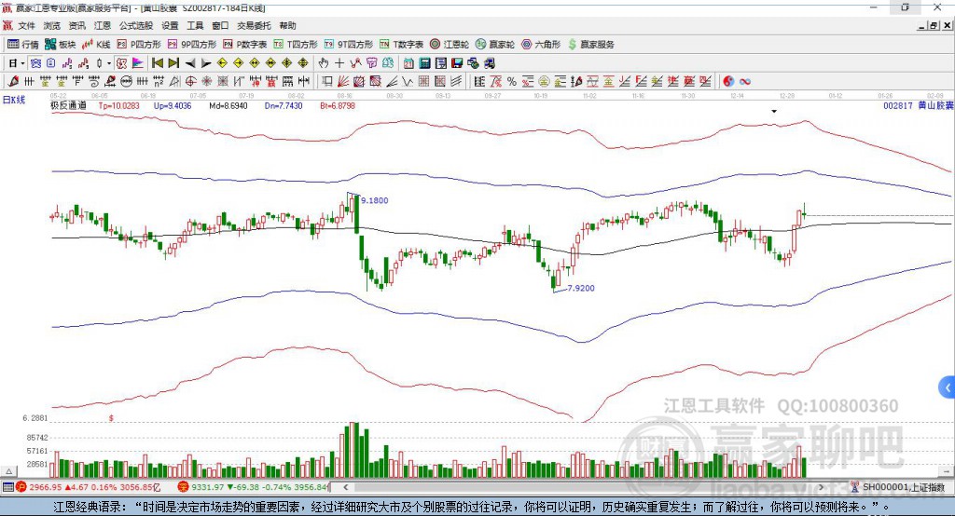
Task: Open the 浏览 menu
Action: coord(52,25)
